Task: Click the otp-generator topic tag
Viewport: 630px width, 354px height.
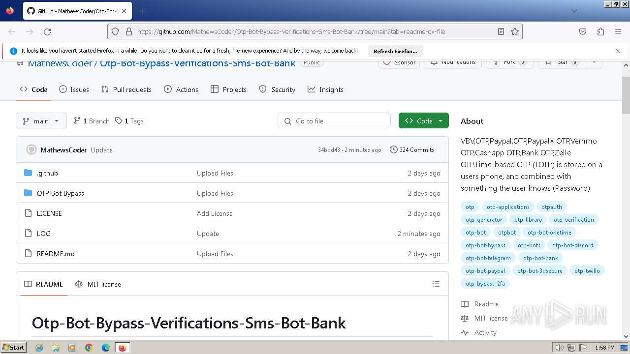Action: pyautogui.click(x=484, y=220)
